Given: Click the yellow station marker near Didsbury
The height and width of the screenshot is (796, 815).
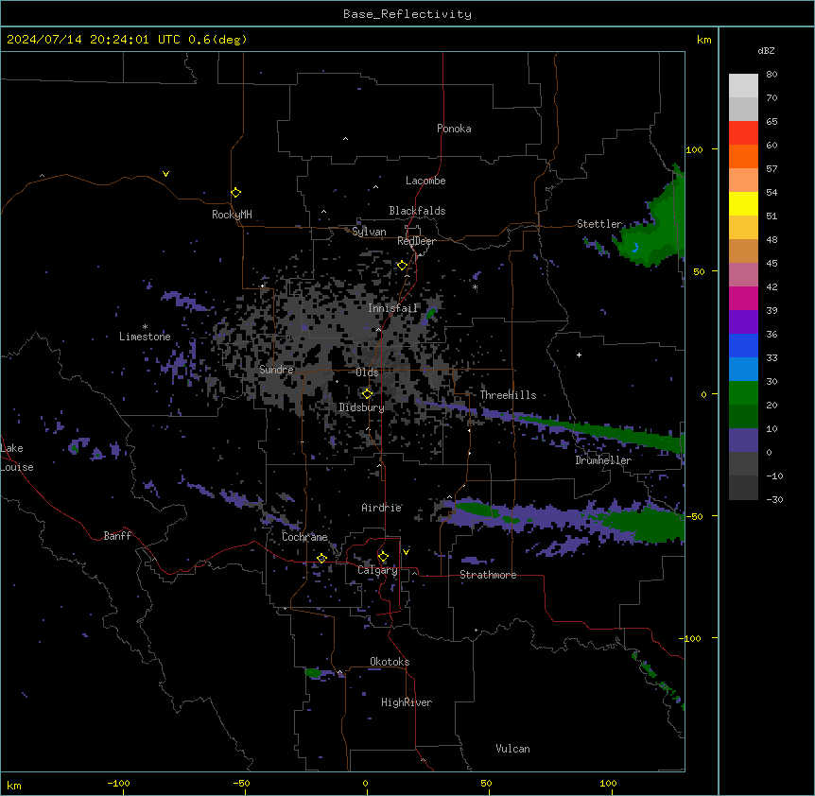Looking at the screenshot, I should point(367,393).
